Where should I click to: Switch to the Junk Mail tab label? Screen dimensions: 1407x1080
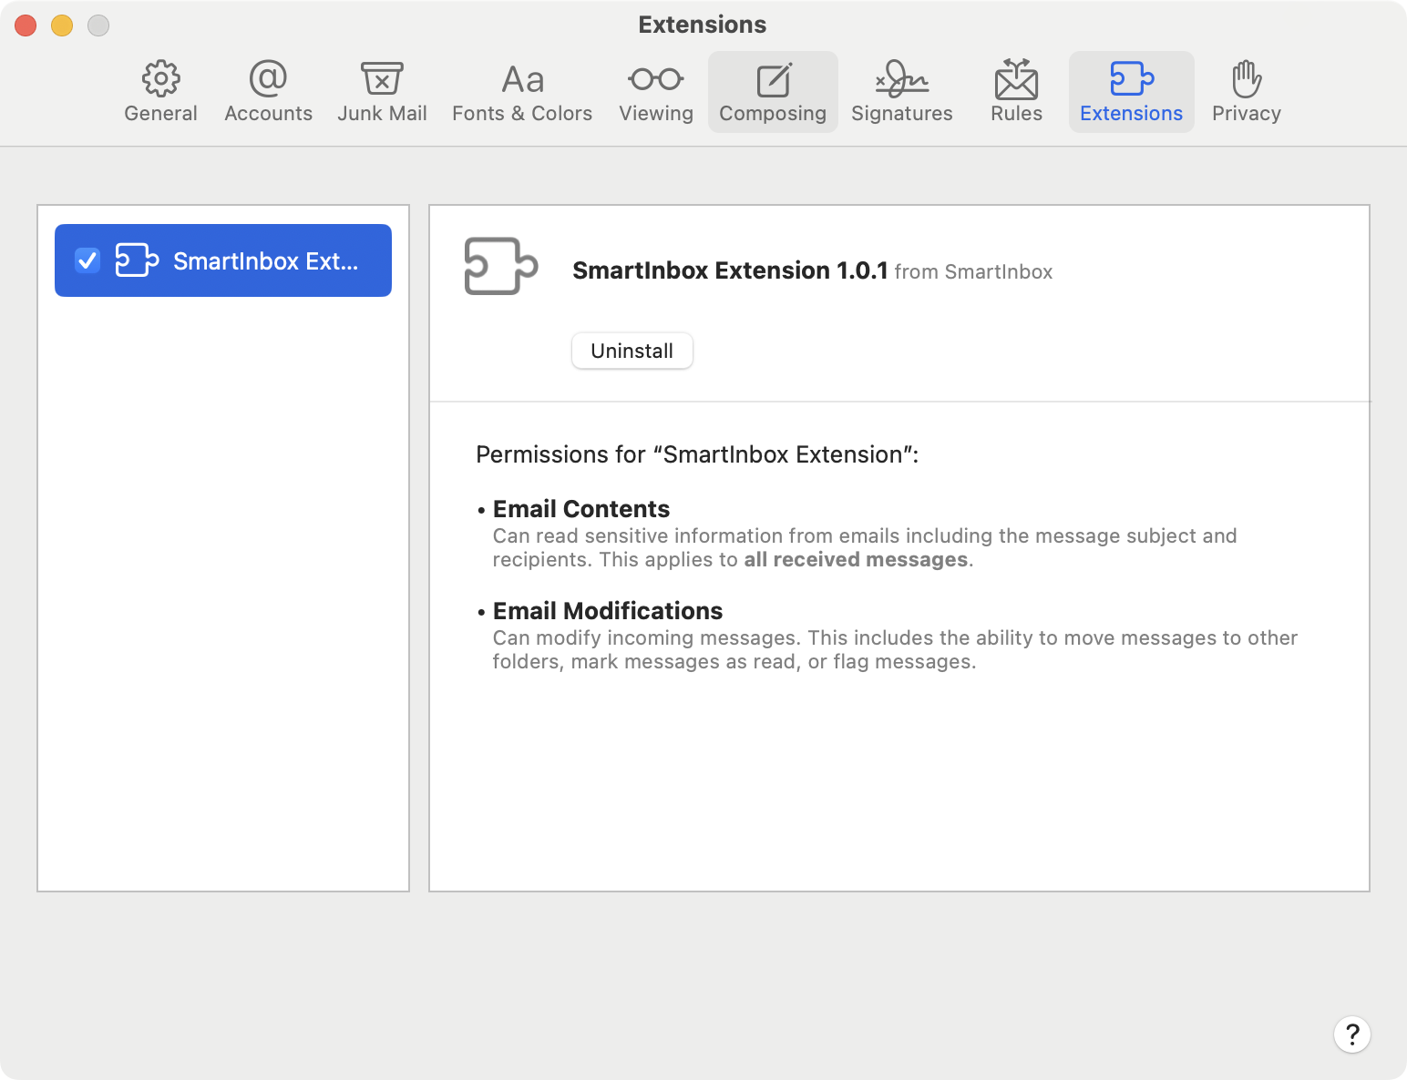(382, 114)
